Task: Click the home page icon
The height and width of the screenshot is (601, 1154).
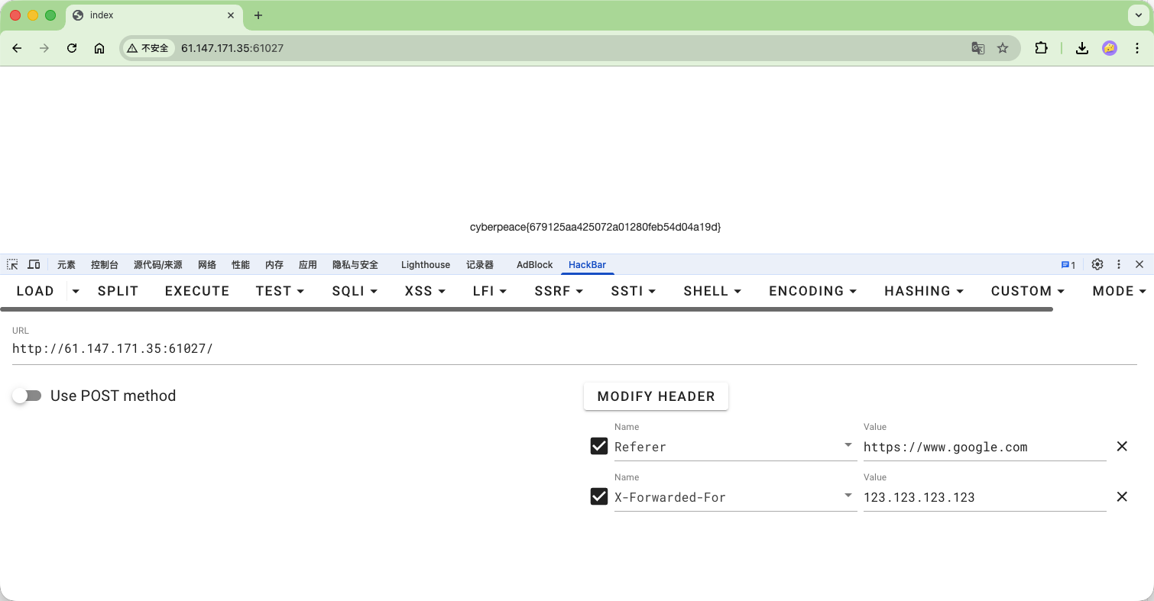Action: [x=99, y=48]
